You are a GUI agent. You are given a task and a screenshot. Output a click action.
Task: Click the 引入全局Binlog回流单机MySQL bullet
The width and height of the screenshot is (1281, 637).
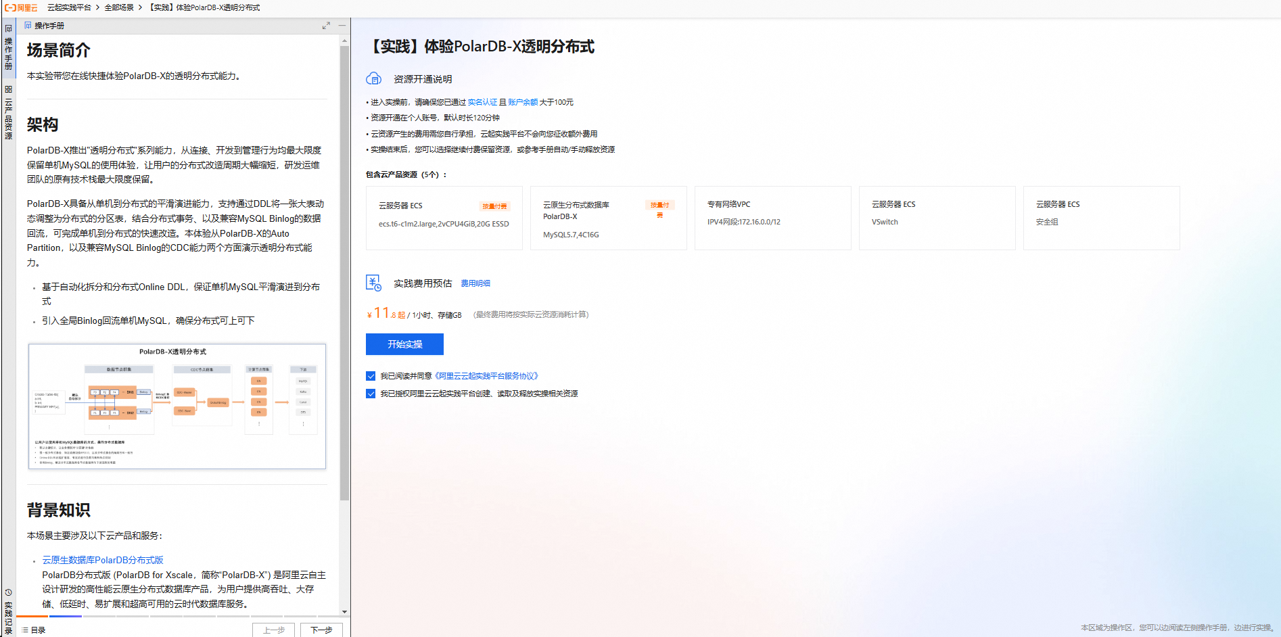pyautogui.click(x=148, y=321)
